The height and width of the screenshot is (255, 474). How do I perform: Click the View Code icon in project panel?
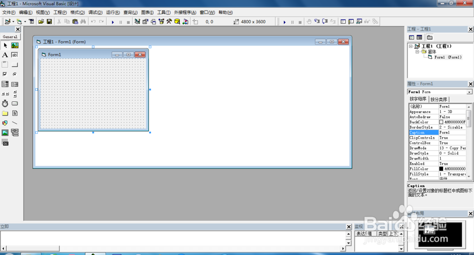click(411, 37)
